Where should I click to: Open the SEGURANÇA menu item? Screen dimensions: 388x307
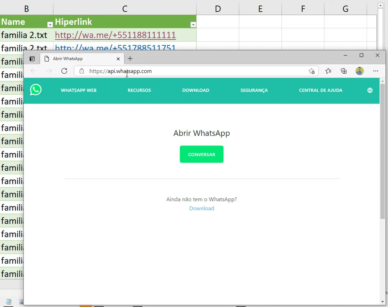[x=254, y=90]
